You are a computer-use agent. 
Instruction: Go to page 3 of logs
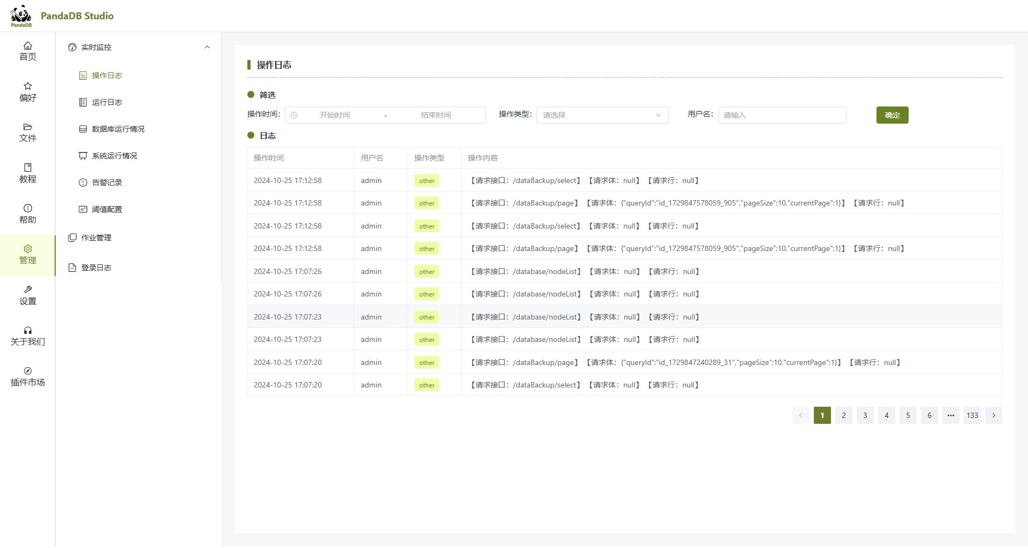865,415
